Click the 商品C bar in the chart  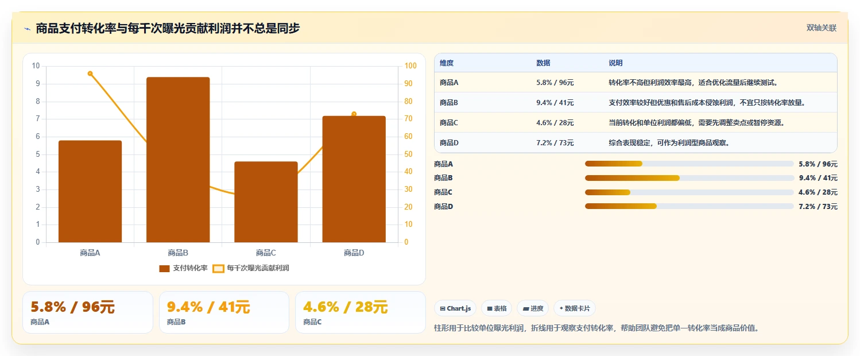coord(266,202)
